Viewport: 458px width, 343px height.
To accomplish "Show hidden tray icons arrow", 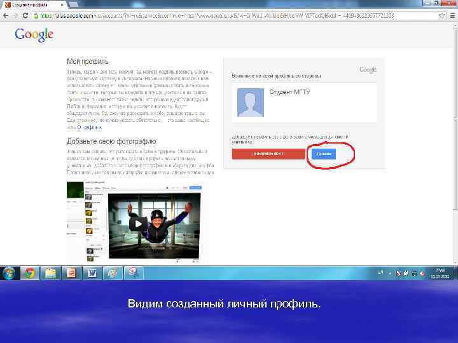I will [390, 273].
